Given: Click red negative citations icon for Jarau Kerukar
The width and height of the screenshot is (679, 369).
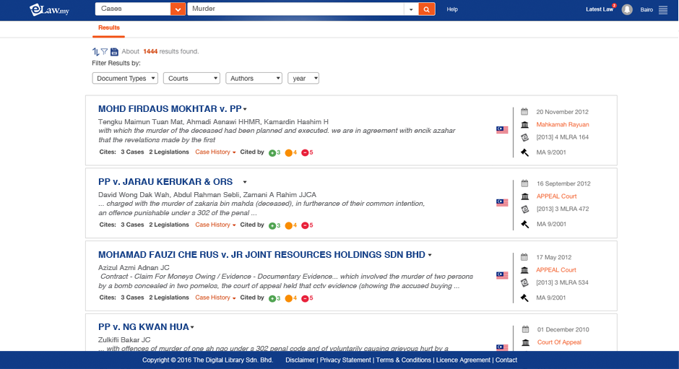Looking at the screenshot, I should [x=305, y=226].
